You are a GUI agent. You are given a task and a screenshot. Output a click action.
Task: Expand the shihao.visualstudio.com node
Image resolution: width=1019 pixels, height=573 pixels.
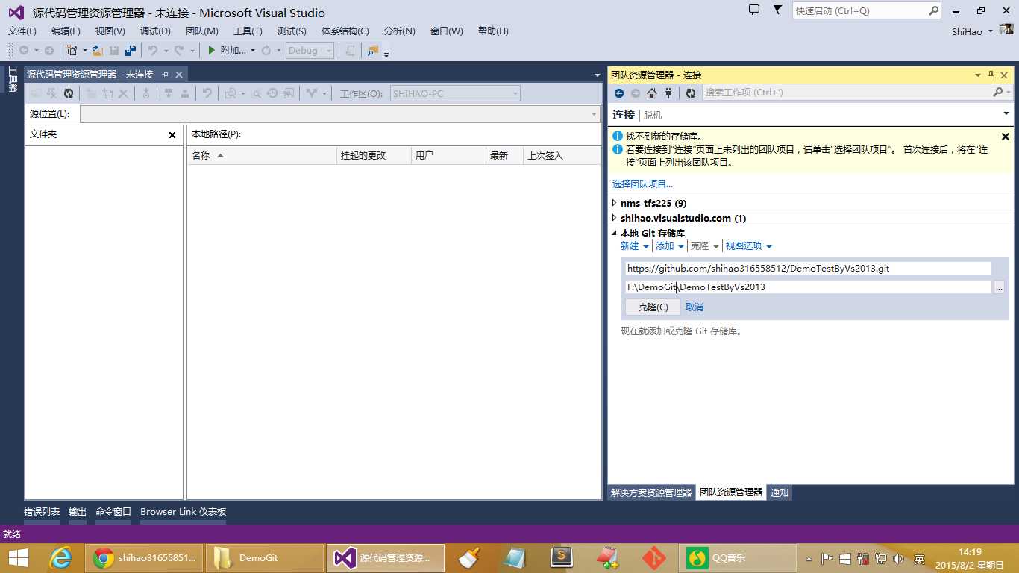coord(614,218)
